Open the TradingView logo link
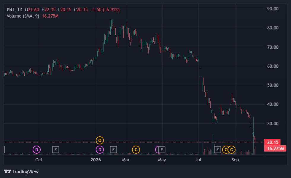Image resolution: width=291 pixels, height=178 pixels. [21, 171]
